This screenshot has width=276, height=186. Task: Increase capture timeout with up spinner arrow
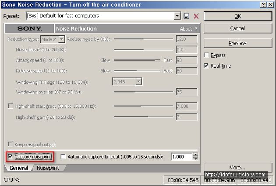coord(195,155)
